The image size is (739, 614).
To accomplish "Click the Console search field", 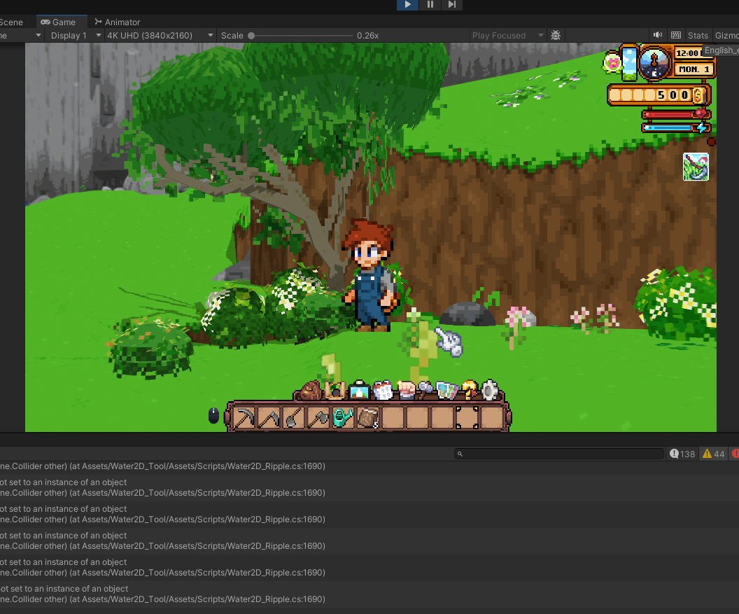I will click(x=558, y=454).
